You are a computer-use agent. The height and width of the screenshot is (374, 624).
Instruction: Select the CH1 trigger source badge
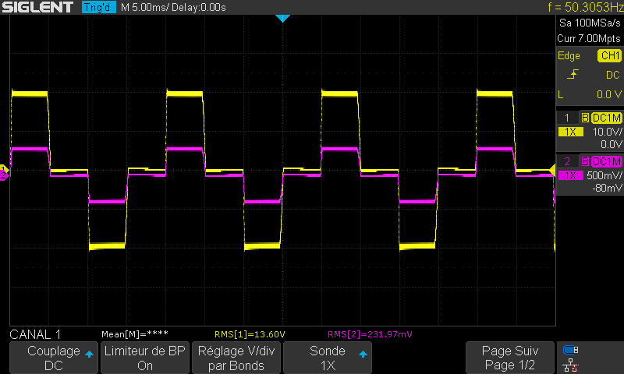click(609, 55)
